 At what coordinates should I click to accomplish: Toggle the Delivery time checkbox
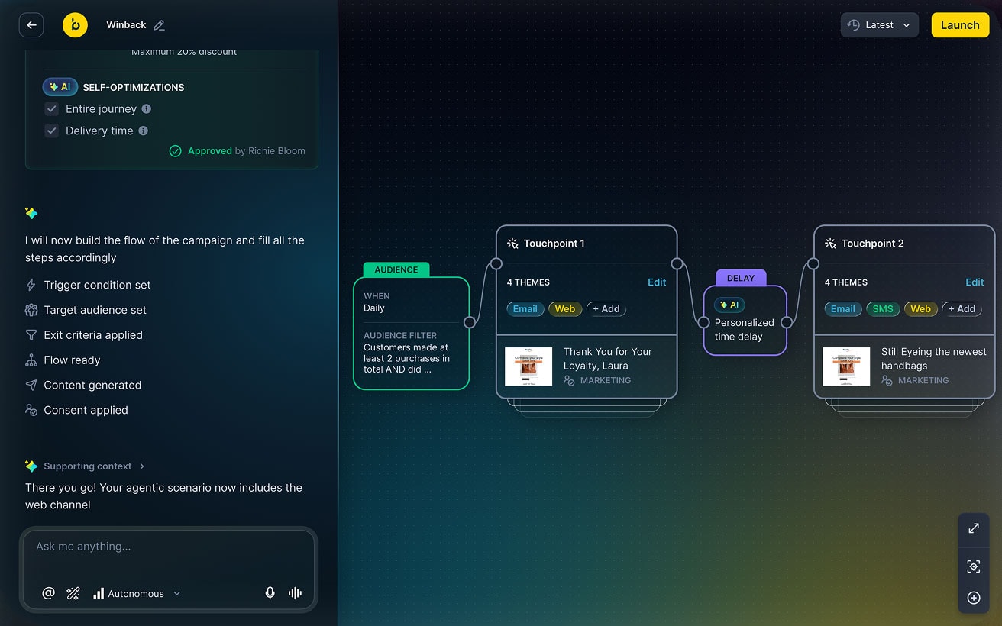click(52, 131)
